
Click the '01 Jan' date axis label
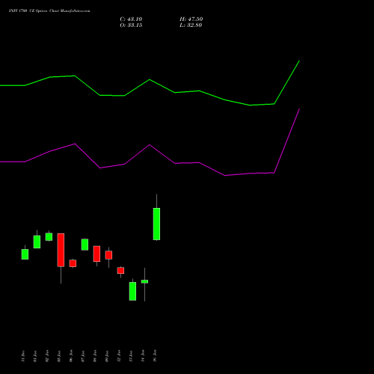point(35,356)
